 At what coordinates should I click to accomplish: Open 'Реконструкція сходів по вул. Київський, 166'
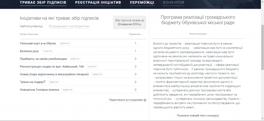[x=52, y=67]
